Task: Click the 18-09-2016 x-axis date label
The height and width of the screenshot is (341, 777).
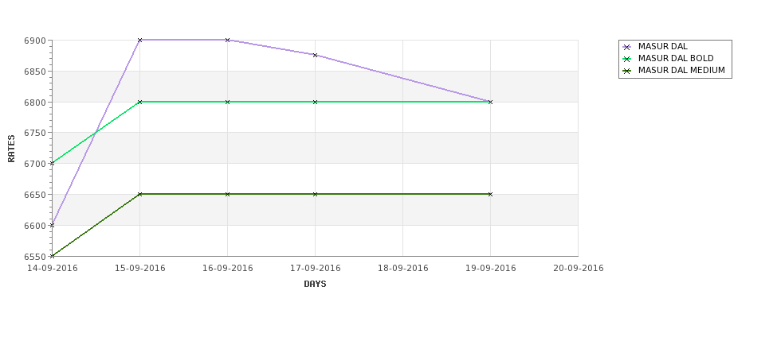Action: point(403,269)
